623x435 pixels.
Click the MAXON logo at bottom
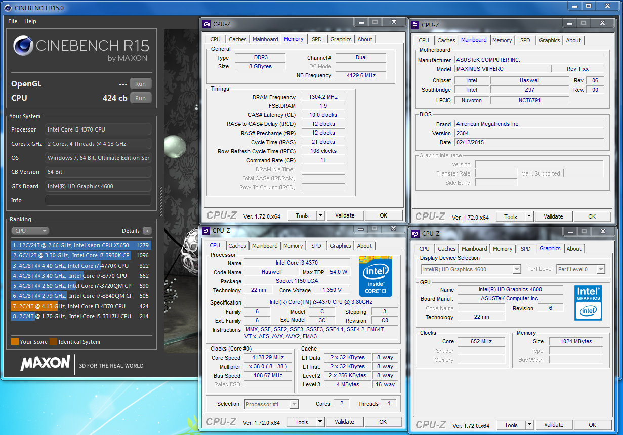[45, 363]
